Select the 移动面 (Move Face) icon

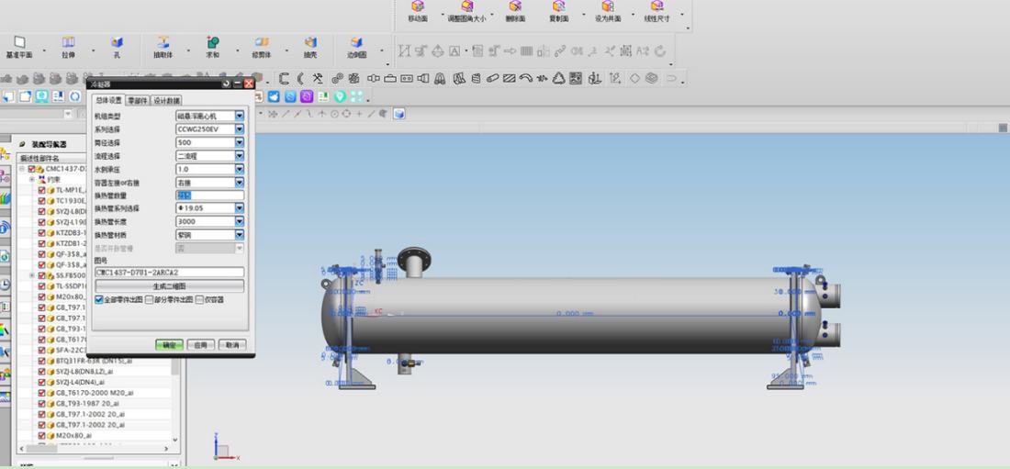click(418, 7)
